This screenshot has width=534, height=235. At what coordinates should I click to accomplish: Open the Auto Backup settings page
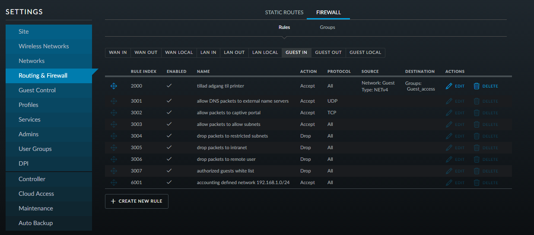click(35, 223)
